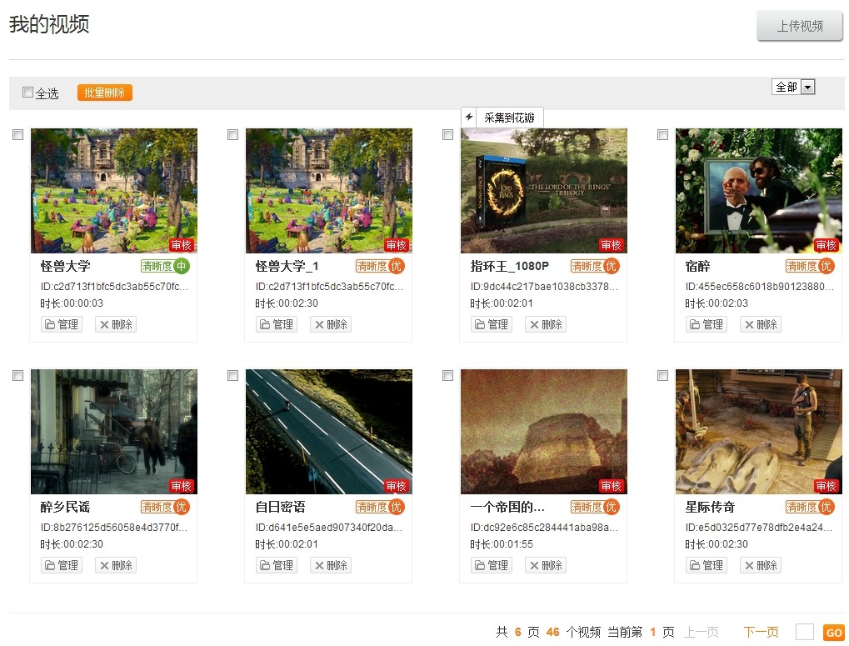Click the 指环王_1080P video title

pyautogui.click(x=510, y=266)
